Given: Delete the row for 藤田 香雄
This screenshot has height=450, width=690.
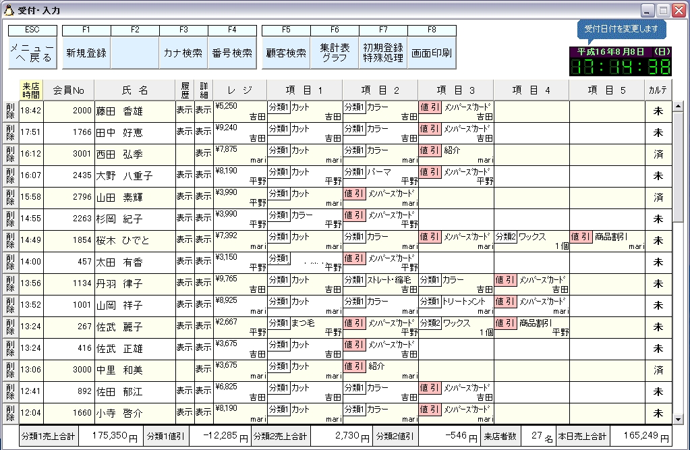Looking at the screenshot, I should coord(10,111).
